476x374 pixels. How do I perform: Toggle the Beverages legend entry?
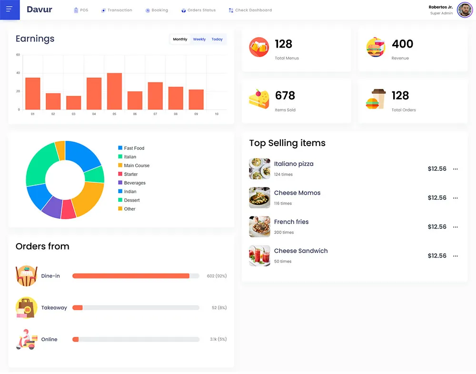click(x=132, y=183)
